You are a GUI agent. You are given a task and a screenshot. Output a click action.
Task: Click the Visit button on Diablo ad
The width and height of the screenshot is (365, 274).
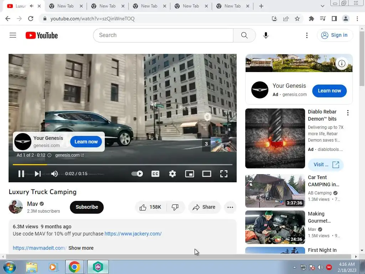tap(326, 164)
